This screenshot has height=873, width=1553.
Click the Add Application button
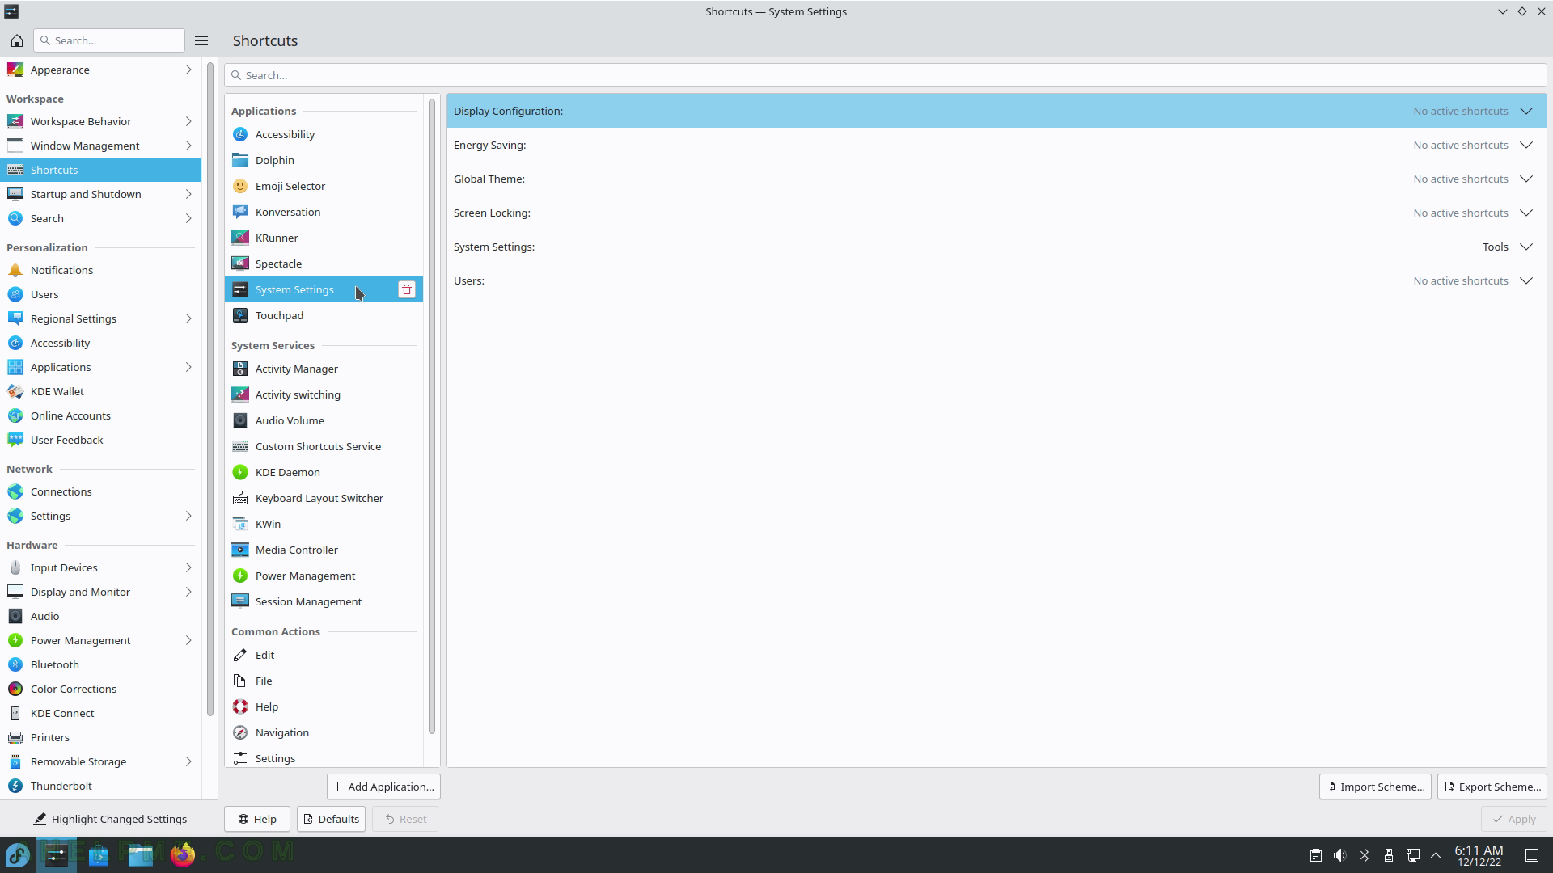[x=383, y=787]
